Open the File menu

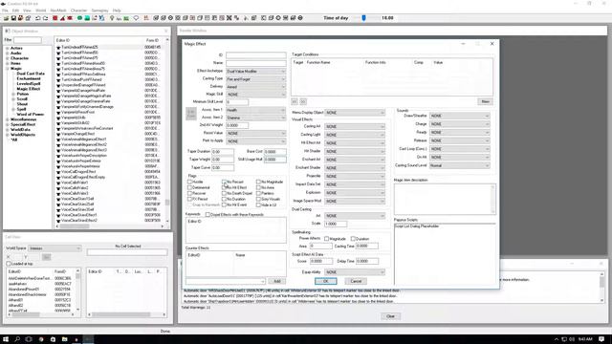pos(5,11)
